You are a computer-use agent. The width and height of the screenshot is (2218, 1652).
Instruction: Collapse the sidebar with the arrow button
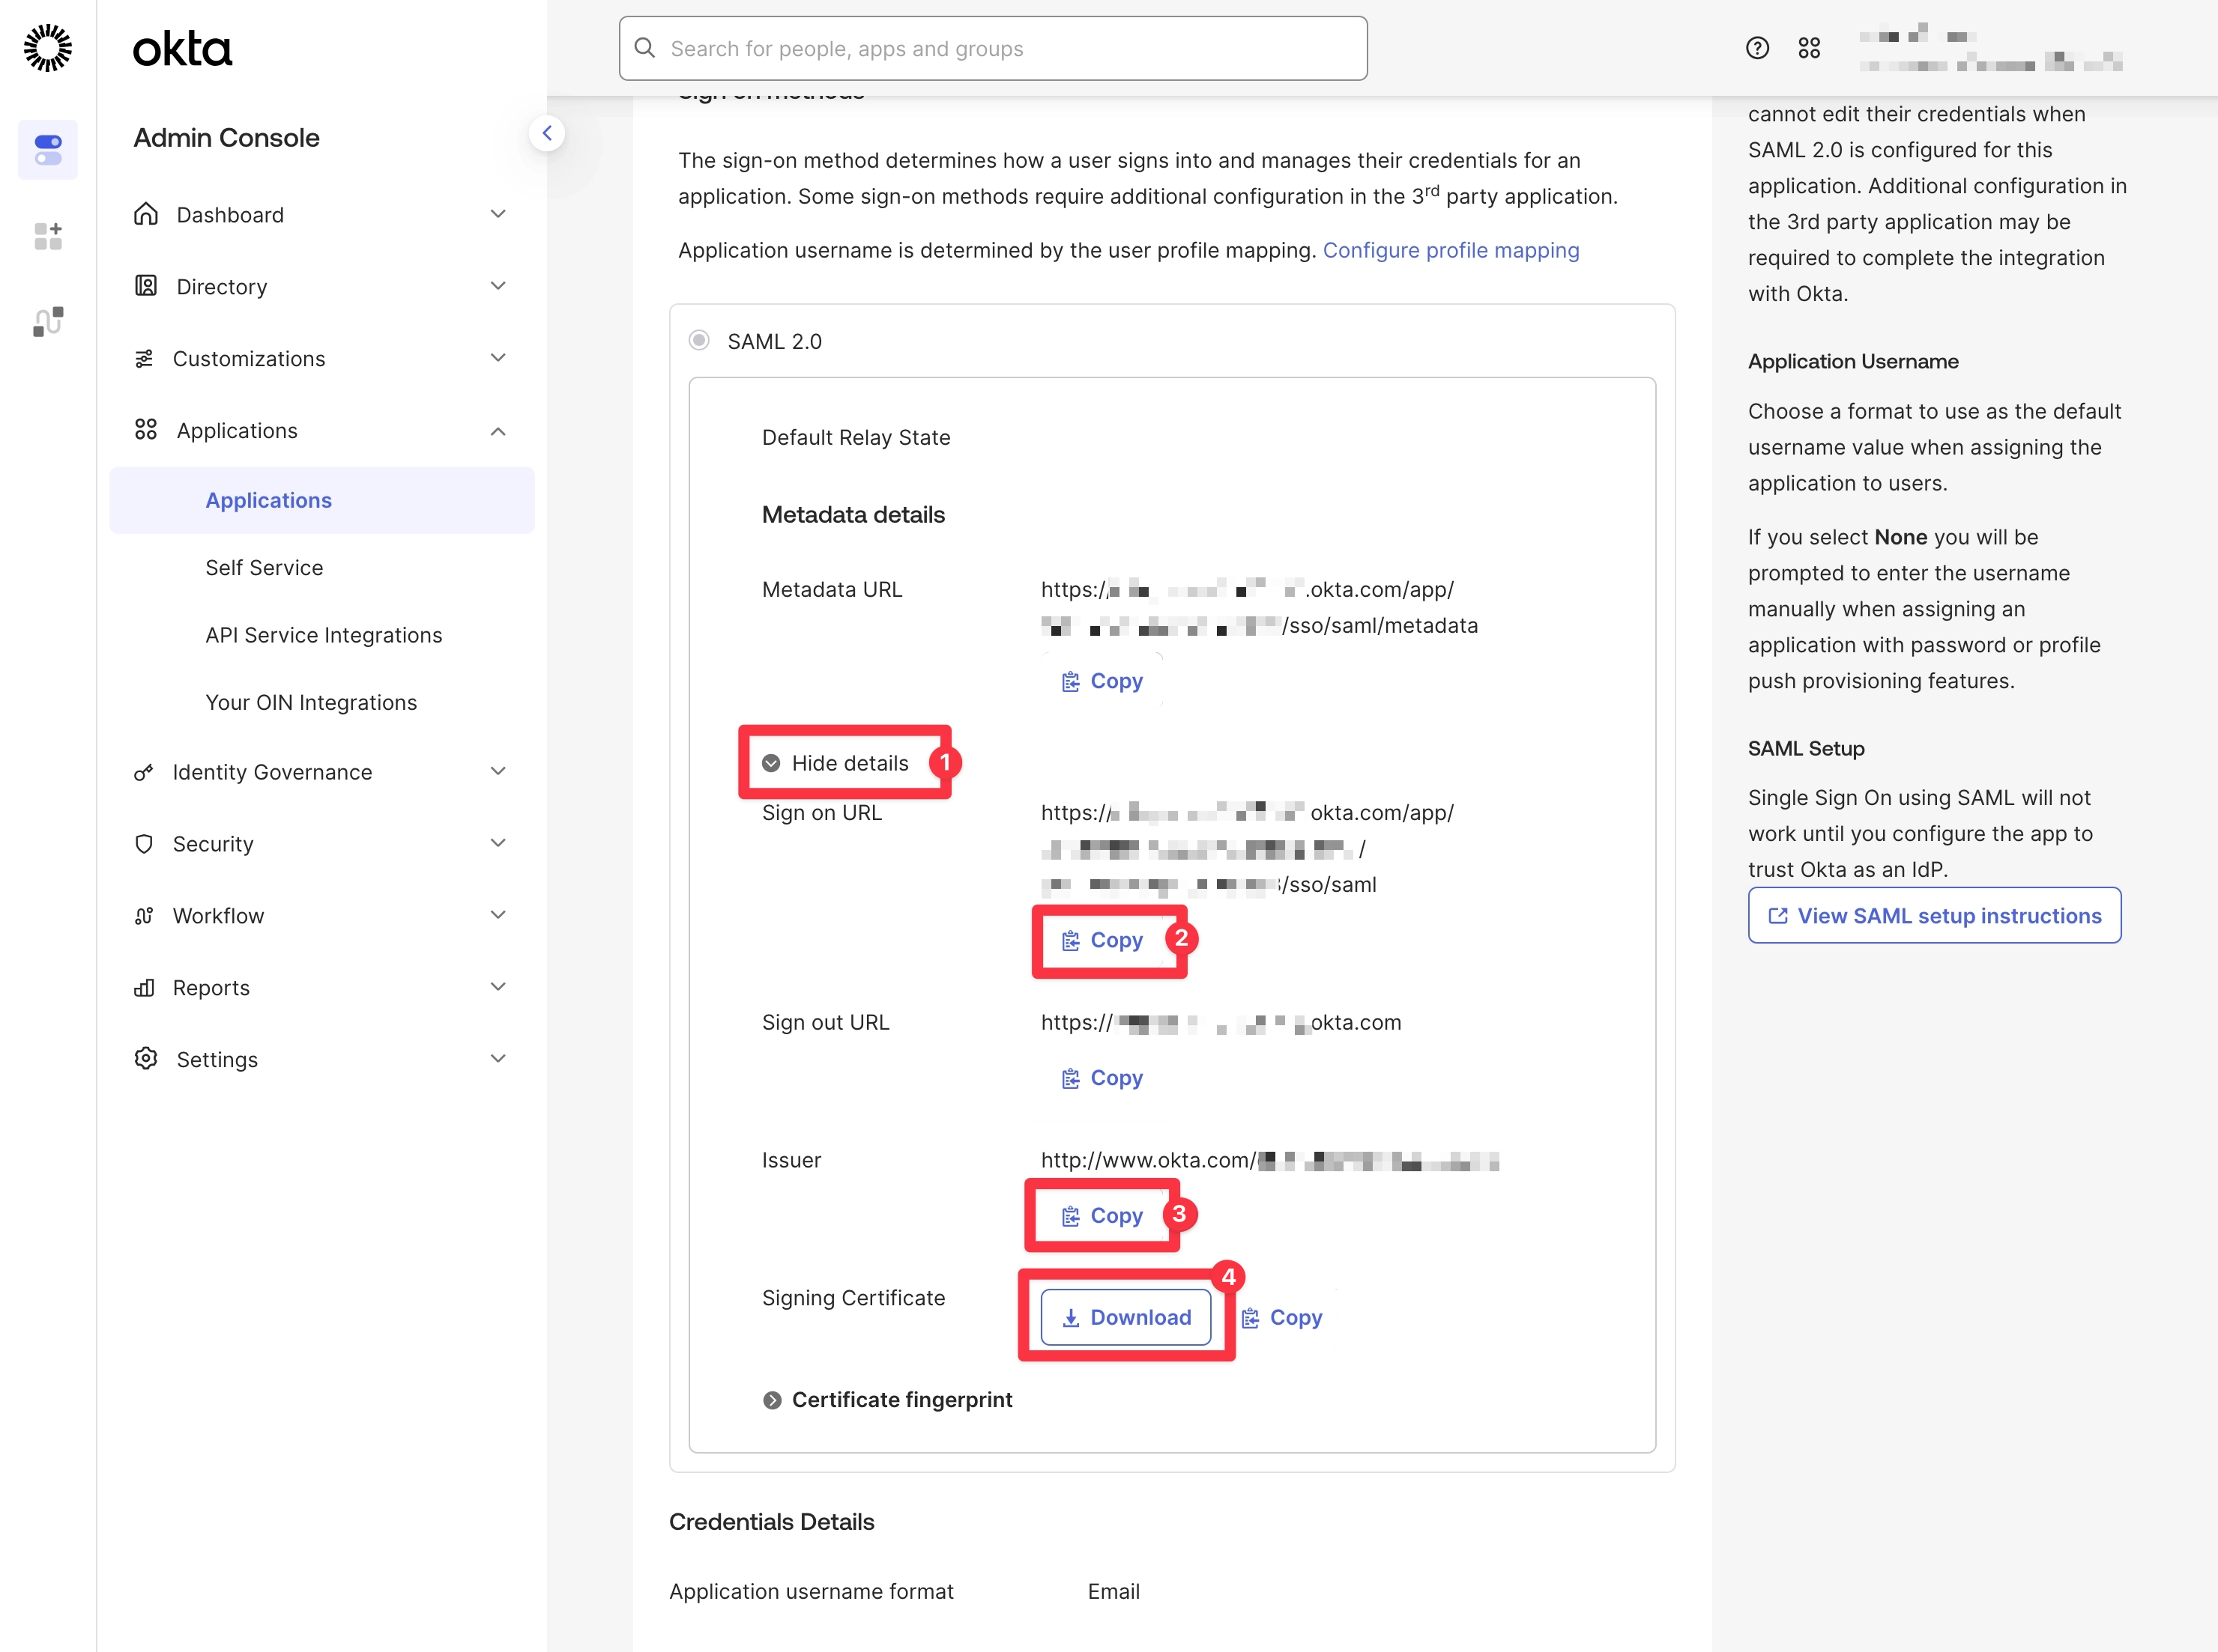pyautogui.click(x=547, y=133)
